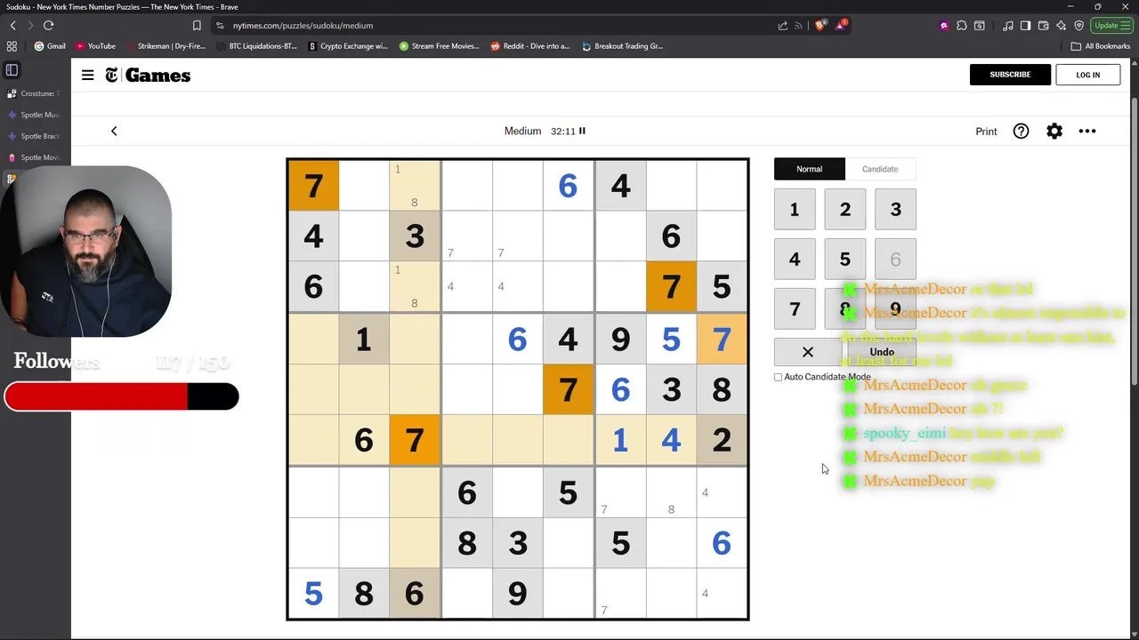Image resolution: width=1139 pixels, height=640 pixels.
Task: Open the Sudoku settings gear
Action: [1054, 132]
